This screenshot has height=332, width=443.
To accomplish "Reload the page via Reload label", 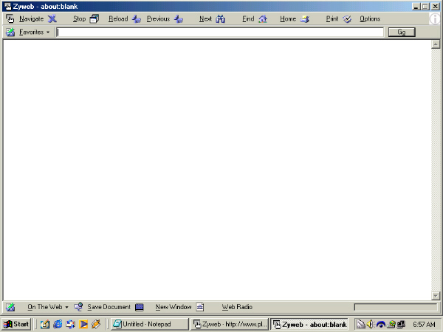I will (118, 19).
